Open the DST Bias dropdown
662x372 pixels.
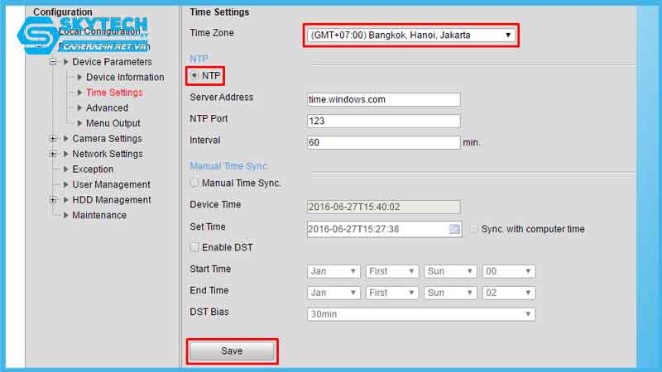tap(420, 314)
